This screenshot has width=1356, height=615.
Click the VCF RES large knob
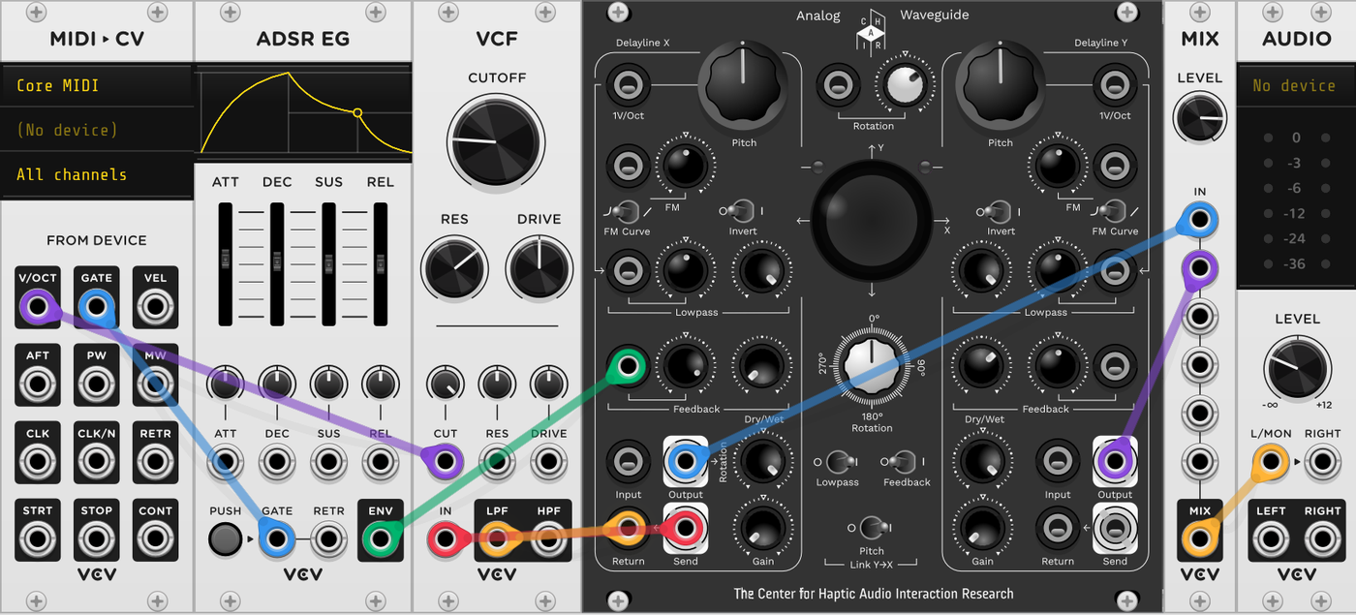(454, 268)
